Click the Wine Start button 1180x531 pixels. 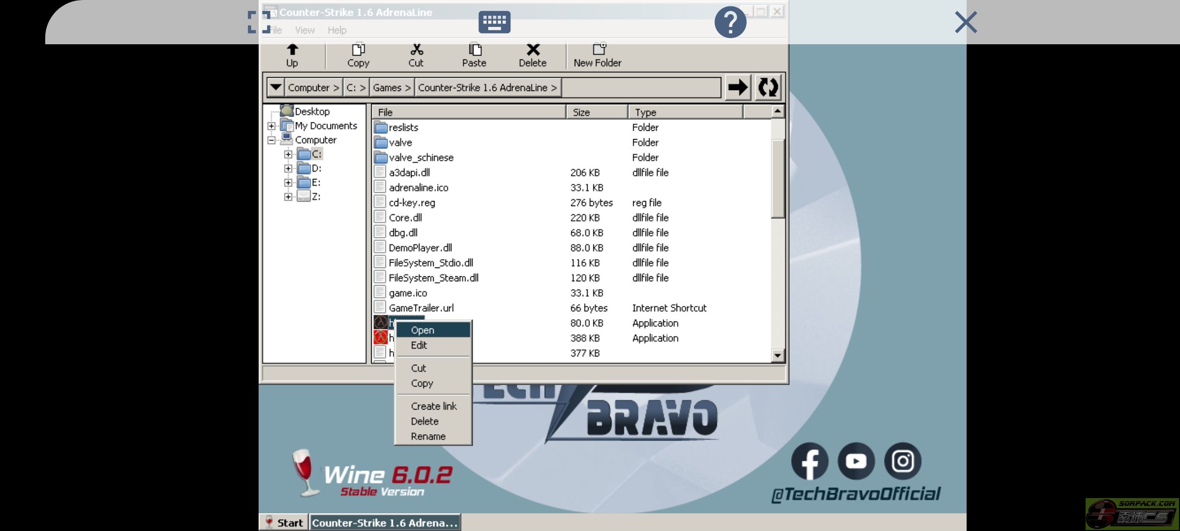[284, 523]
